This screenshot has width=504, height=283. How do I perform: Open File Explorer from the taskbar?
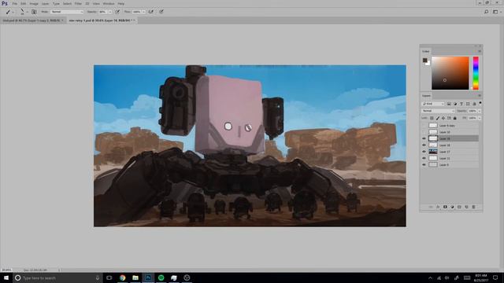tap(135, 277)
